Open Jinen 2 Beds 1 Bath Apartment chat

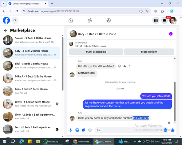pyautogui.click(x=31, y=117)
